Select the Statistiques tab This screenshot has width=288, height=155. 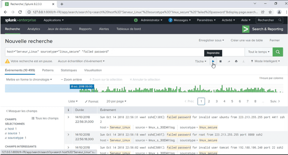pos(69,70)
